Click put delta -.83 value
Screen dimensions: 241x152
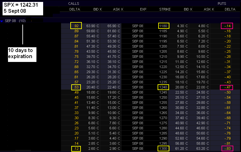[228, 148]
